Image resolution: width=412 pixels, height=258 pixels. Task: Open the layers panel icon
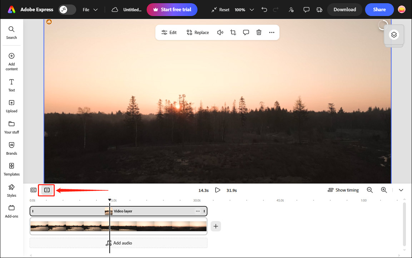pyautogui.click(x=394, y=35)
